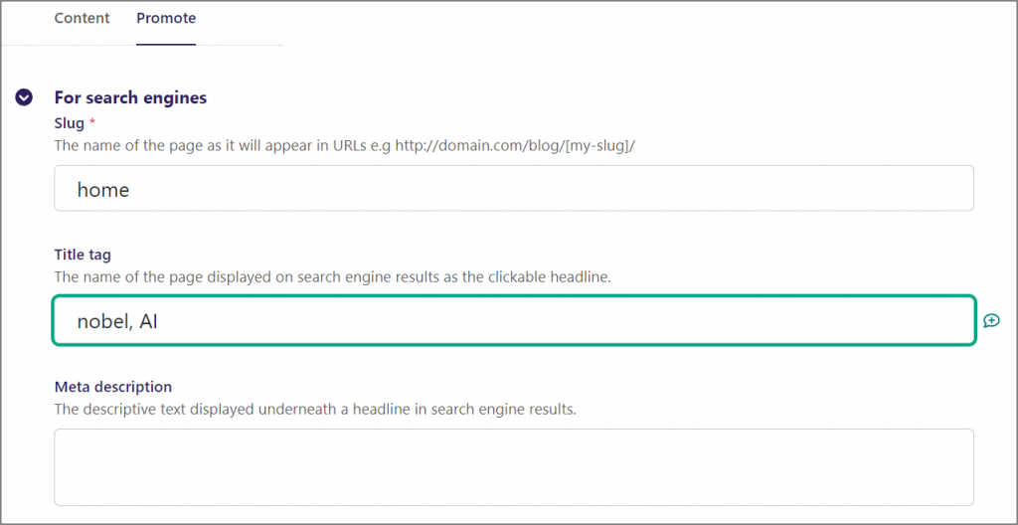Collapse the For search engines section
Image resolution: width=1018 pixels, height=525 pixels.
tap(25, 97)
